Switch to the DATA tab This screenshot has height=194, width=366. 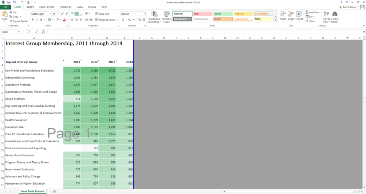point(80,7)
